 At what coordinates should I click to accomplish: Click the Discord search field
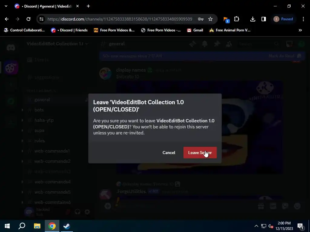[x=259, y=44]
